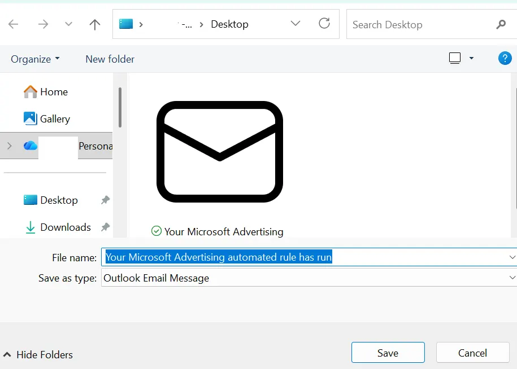Cancel the save dialog
The width and height of the screenshot is (517, 369).
point(472,353)
